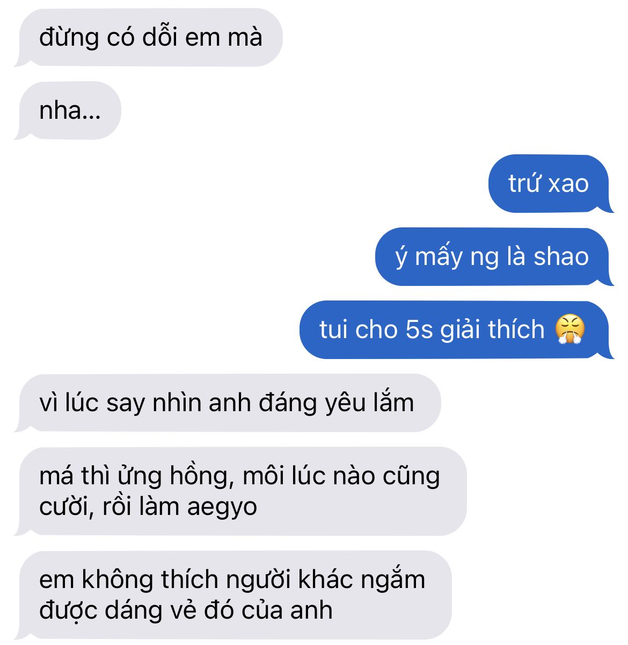Select the 'em không thích người khác ngắm' bubble
Screen dimensions: 628x645
point(233,595)
